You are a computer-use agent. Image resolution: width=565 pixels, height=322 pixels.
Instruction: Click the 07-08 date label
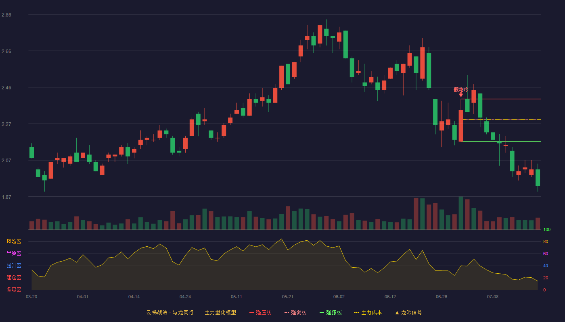pyautogui.click(x=493, y=297)
